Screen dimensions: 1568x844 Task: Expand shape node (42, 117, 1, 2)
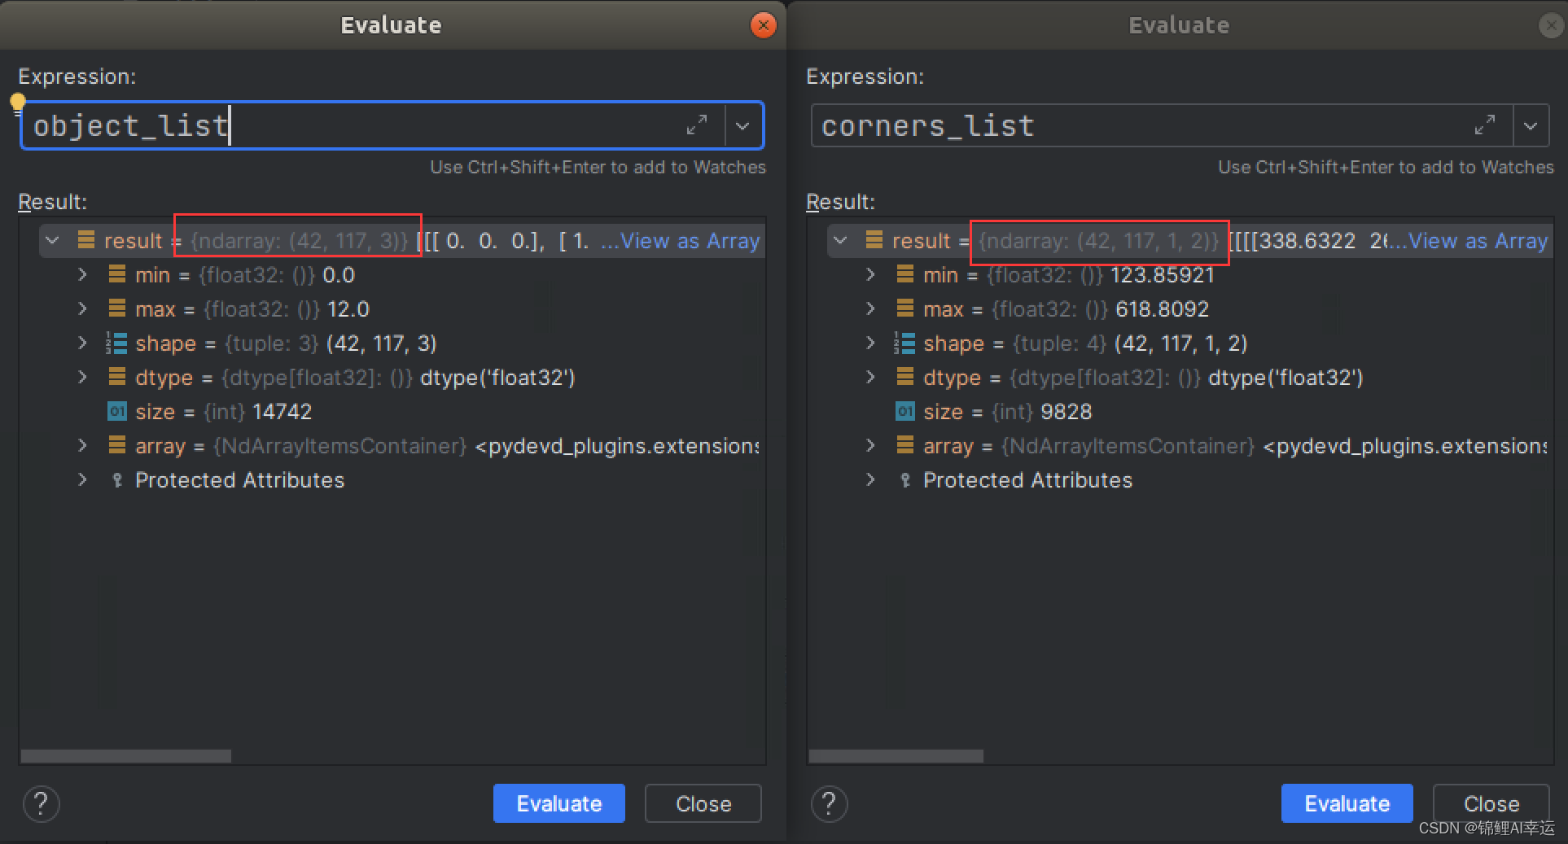click(x=870, y=343)
